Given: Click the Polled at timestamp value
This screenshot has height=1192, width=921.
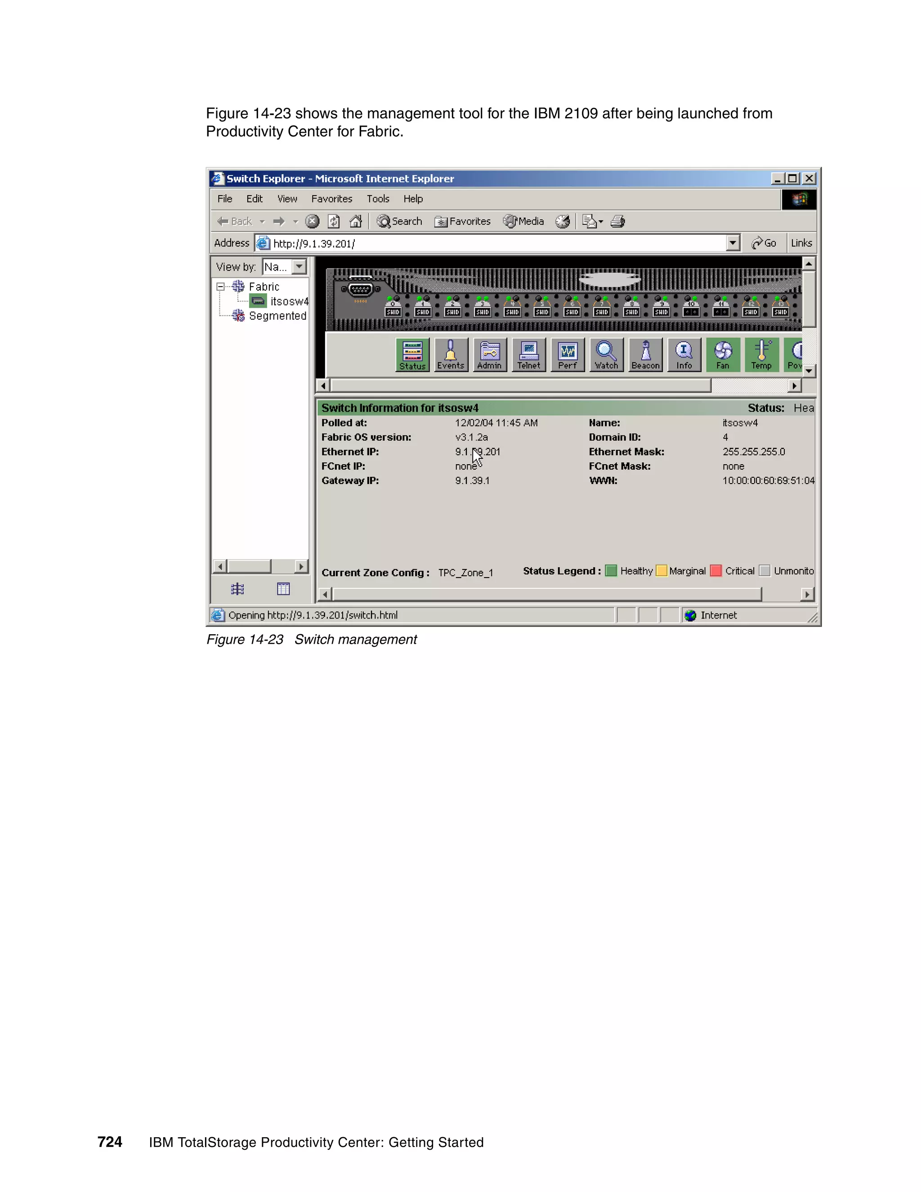Looking at the screenshot, I should pyautogui.click(x=496, y=422).
